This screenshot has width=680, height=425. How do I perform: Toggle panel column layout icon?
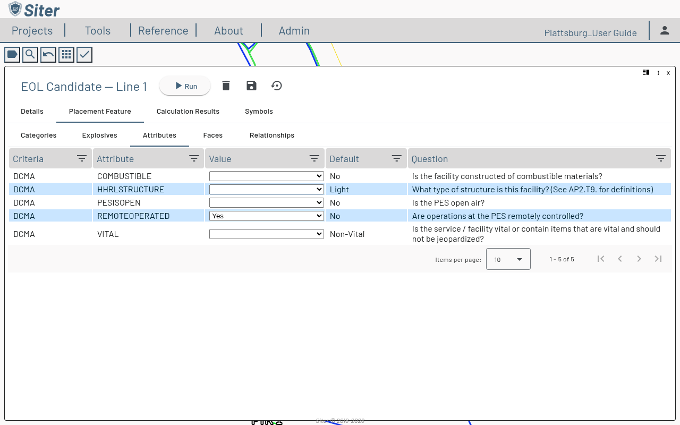(x=646, y=72)
